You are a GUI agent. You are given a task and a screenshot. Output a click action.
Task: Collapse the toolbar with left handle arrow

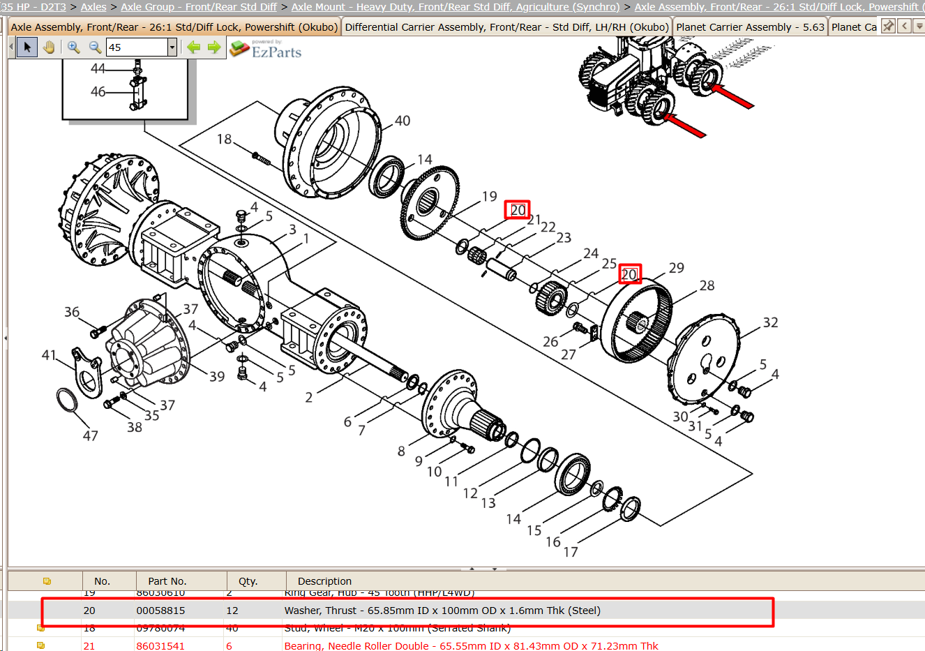click(11, 47)
